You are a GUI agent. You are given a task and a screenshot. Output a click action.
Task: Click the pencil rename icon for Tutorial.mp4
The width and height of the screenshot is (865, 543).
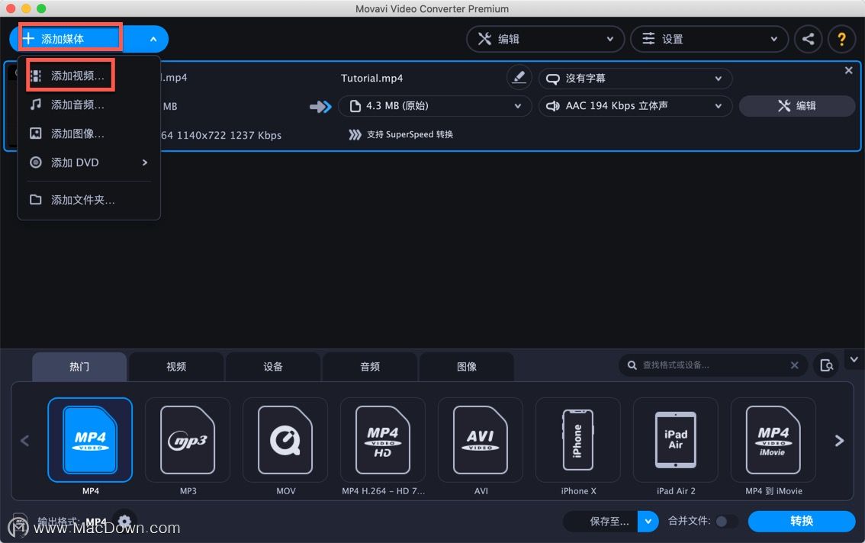point(519,77)
